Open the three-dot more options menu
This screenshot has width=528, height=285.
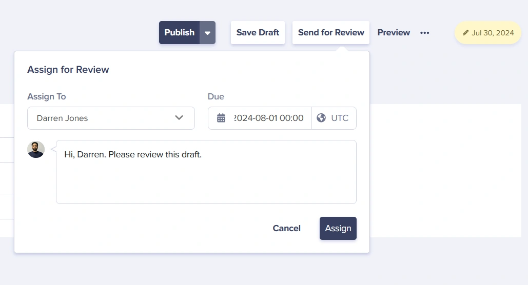point(424,33)
